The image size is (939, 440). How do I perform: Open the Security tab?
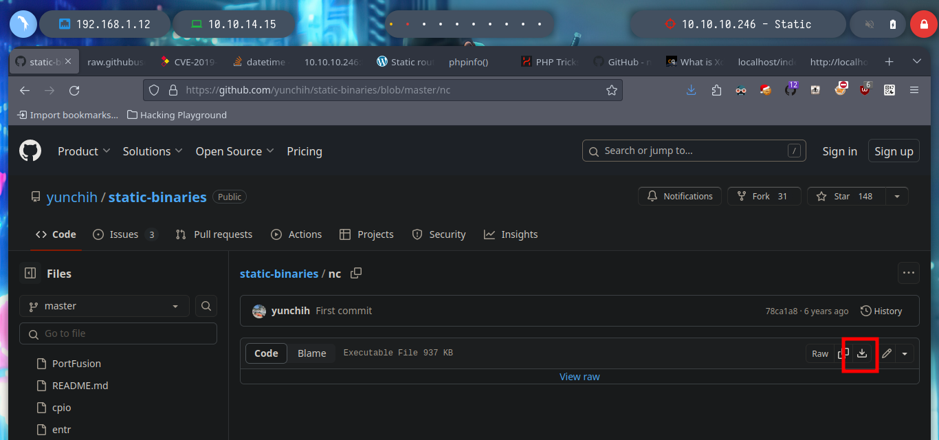click(x=439, y=234)
